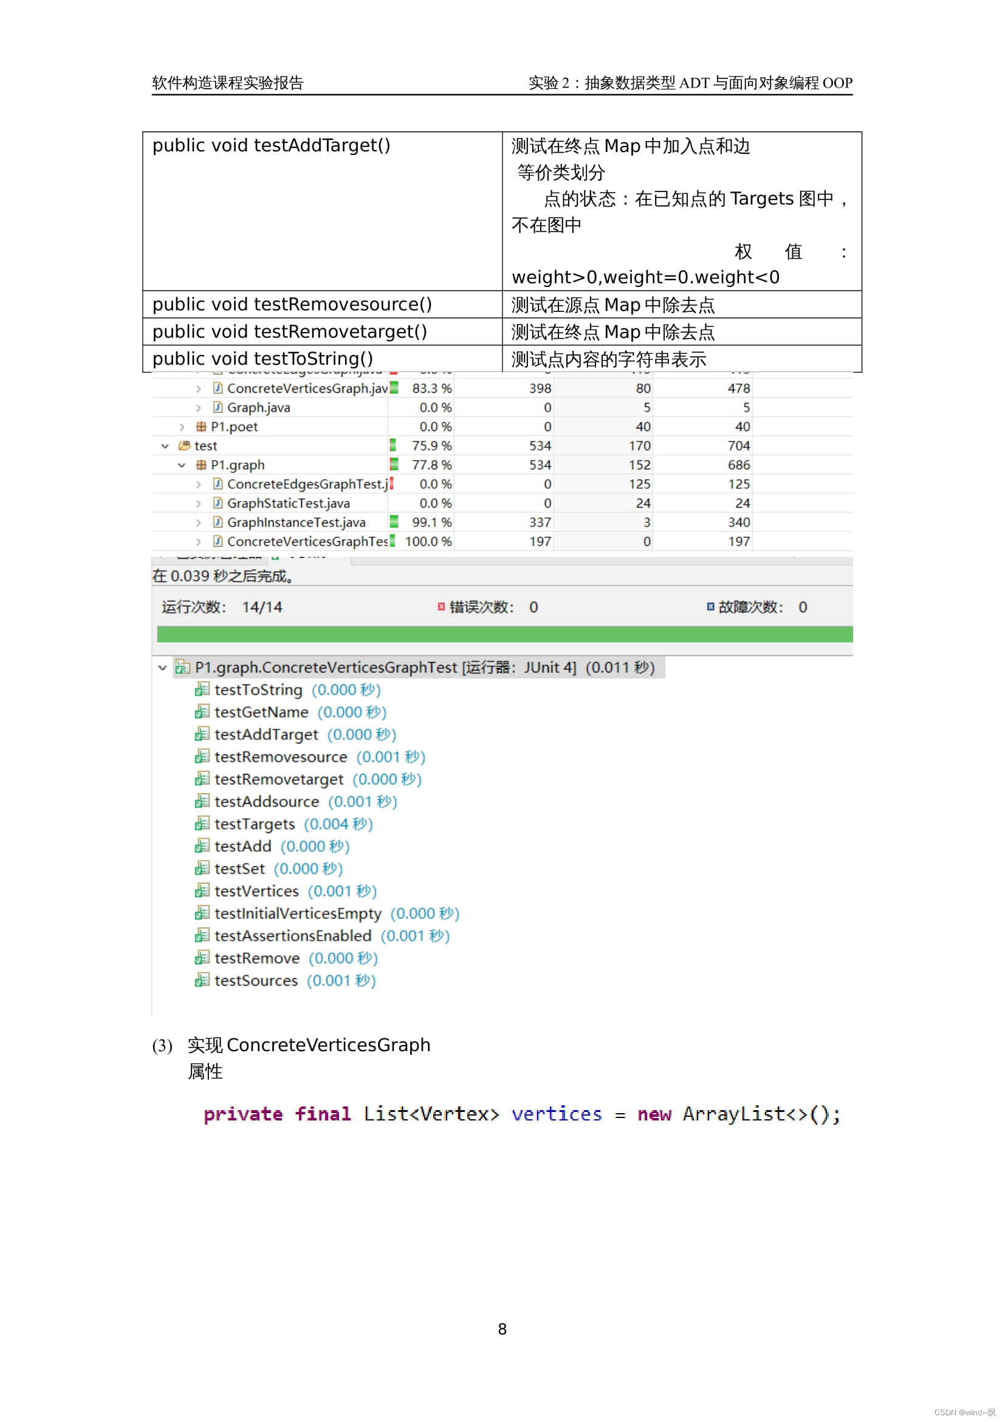Click the testSet passed-test icon
The image size is (1005, 1422).
[x=202, y=869]
